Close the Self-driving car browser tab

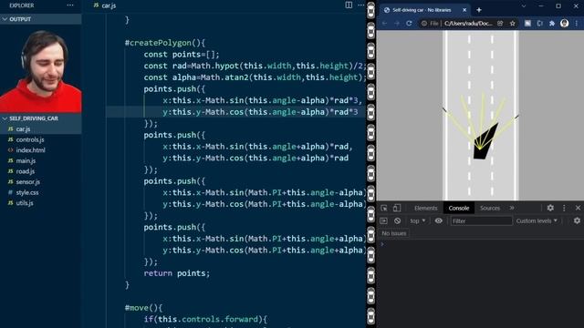464,10
